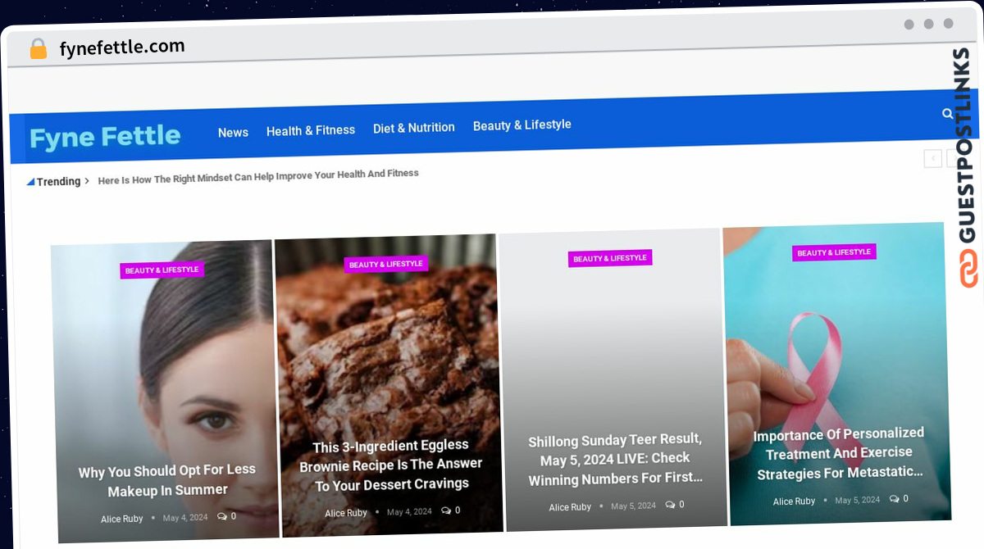Image resolution: width=984 pixels, height=549 pixels.
Task: Select Diet & Nutrition in navigation
Action: tap(414, 128)
